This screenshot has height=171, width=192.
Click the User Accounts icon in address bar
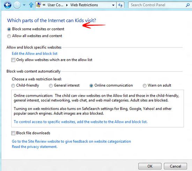(x=39, y=5)
